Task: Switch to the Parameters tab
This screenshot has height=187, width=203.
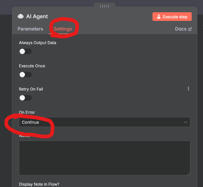Action: pos(30,29)
